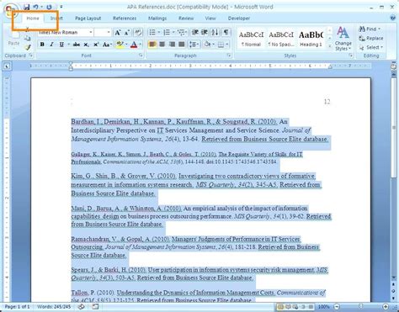399x312 pixels.
Task: Open Word Help question mark icon
Action: pos(393,18)
